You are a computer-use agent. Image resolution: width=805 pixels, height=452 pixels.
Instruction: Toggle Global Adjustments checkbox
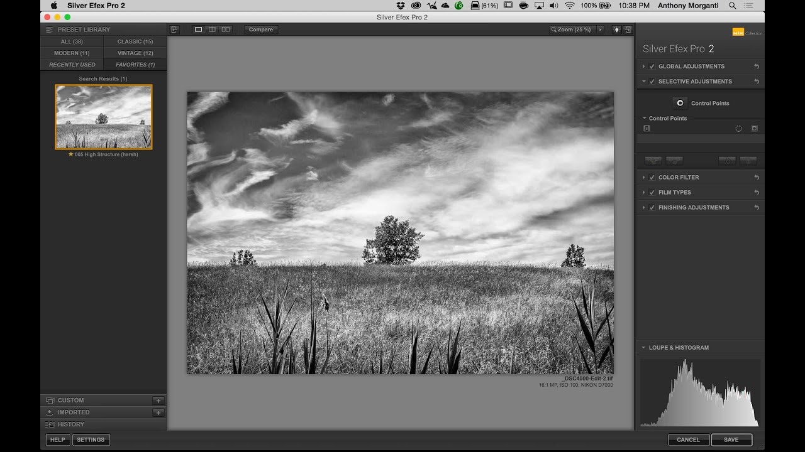pos(652,67)
